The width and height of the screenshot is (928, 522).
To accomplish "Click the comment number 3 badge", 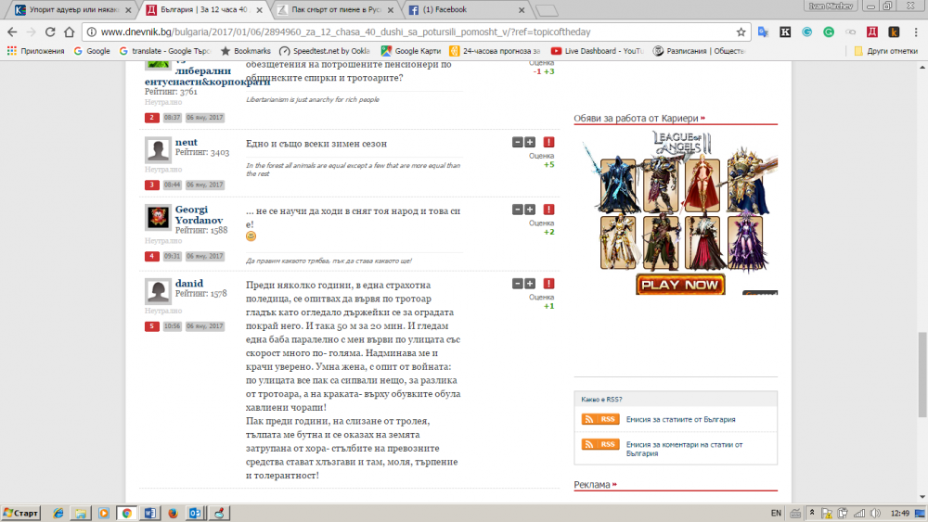I will 151,185.
